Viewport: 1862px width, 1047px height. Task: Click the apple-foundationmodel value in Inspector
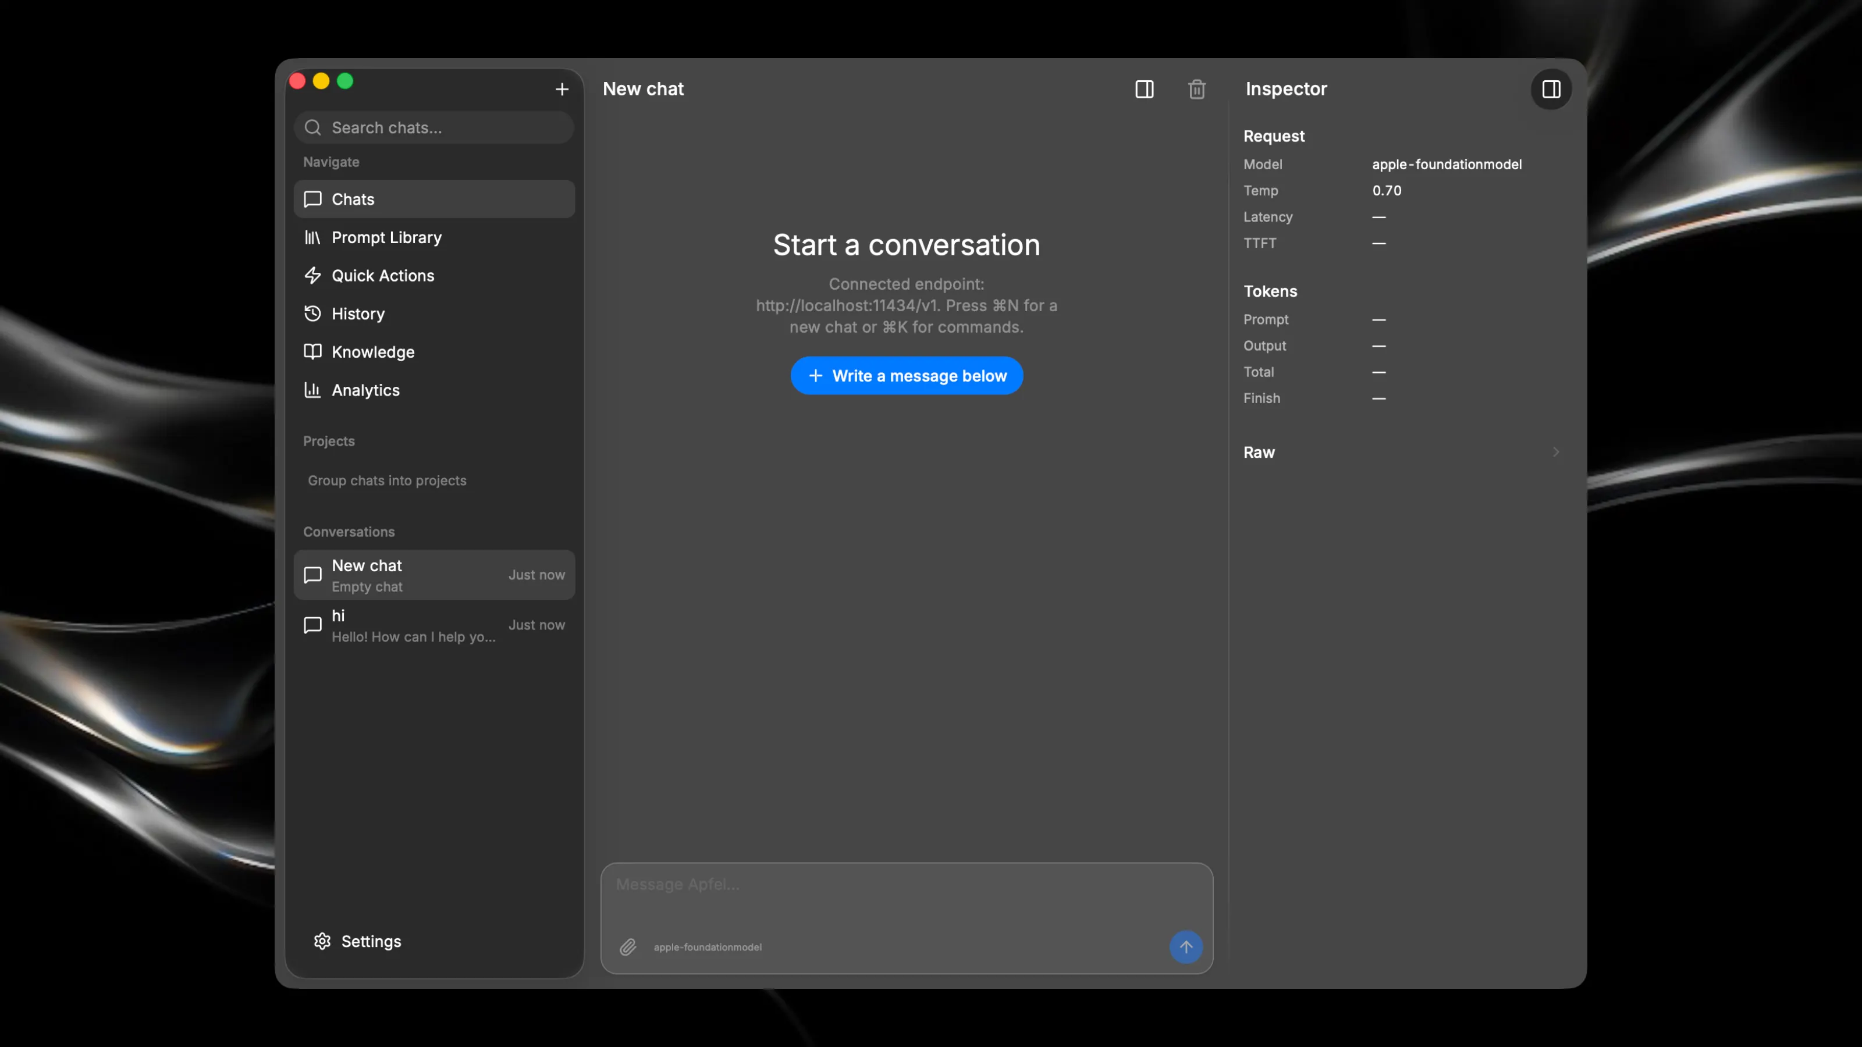(1447, 165)
